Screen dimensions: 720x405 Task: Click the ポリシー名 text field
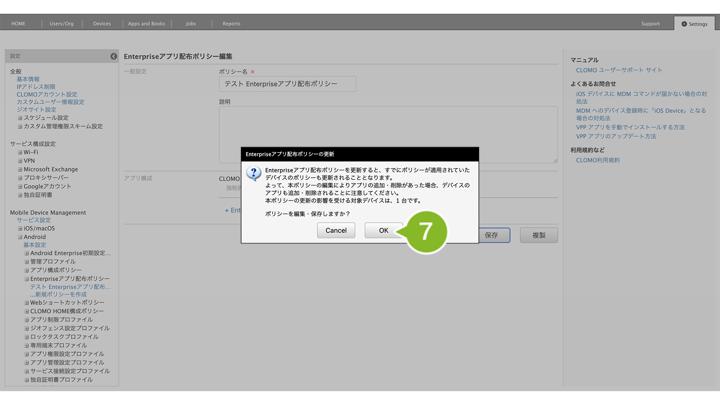point(287,84)
